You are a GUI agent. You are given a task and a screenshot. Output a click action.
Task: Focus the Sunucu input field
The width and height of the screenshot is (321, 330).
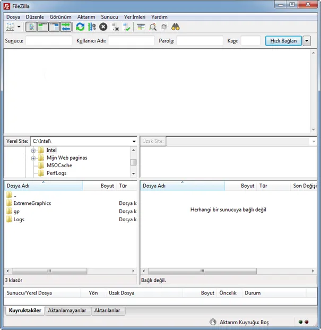pos(49,41)
